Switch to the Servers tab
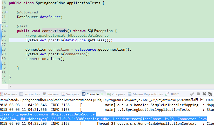This screenshot has width=214, height=125. [51, 94]
